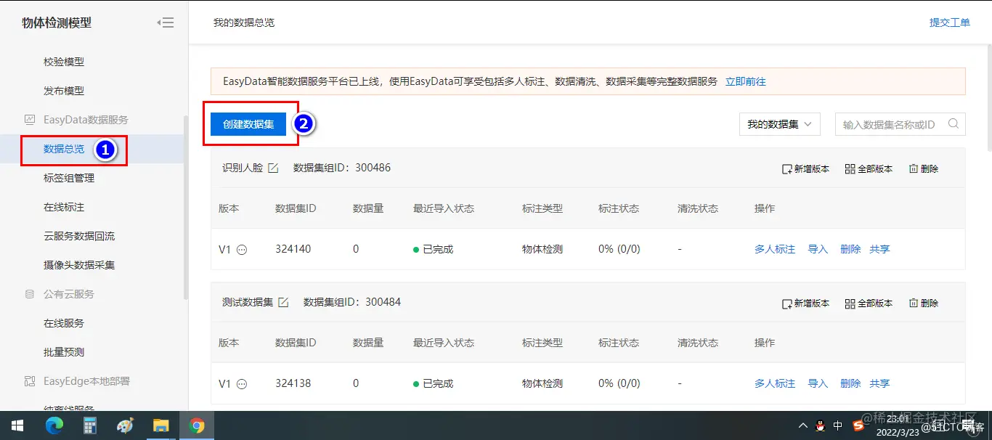Click the sidebar vertical scrollbar
992x440 pixels.
coord(186,207)
